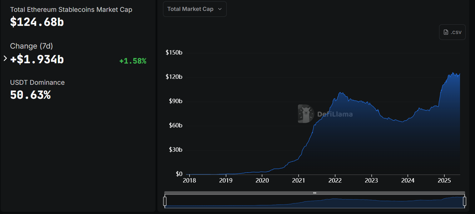
Task: Click the +$1.934b weekly change value
Action: (x=37, y=59)
